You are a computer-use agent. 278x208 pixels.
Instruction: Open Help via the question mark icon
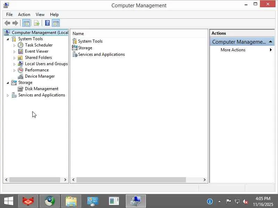(x=47, y=23)
